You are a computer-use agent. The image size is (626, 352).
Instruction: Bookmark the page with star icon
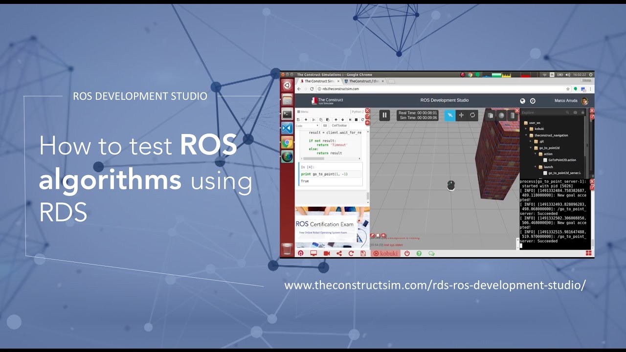568,89
